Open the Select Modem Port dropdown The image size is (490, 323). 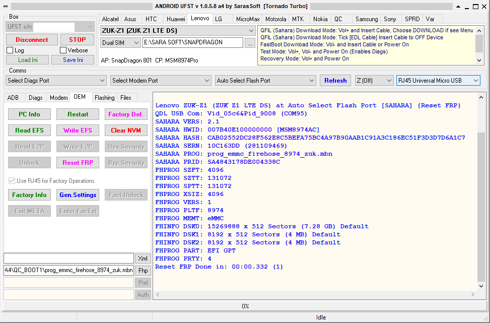(x=161, y=80)
